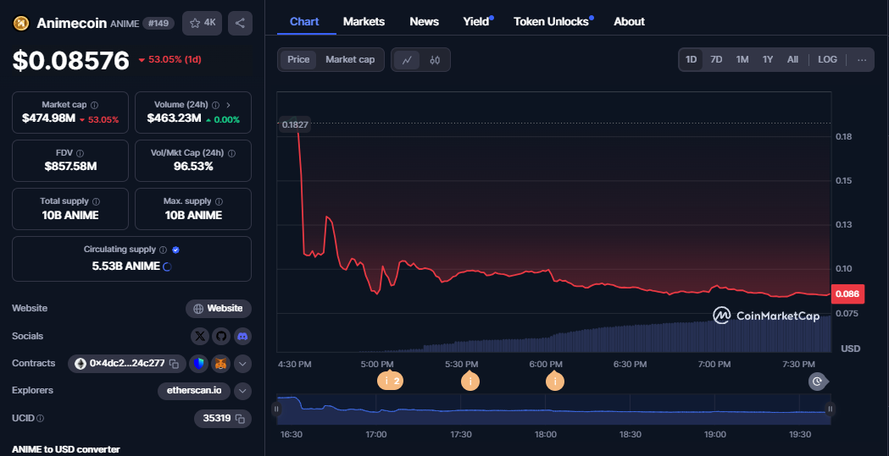Click the Website button
The image size is (889, 456).
click(x=219, y=309)
